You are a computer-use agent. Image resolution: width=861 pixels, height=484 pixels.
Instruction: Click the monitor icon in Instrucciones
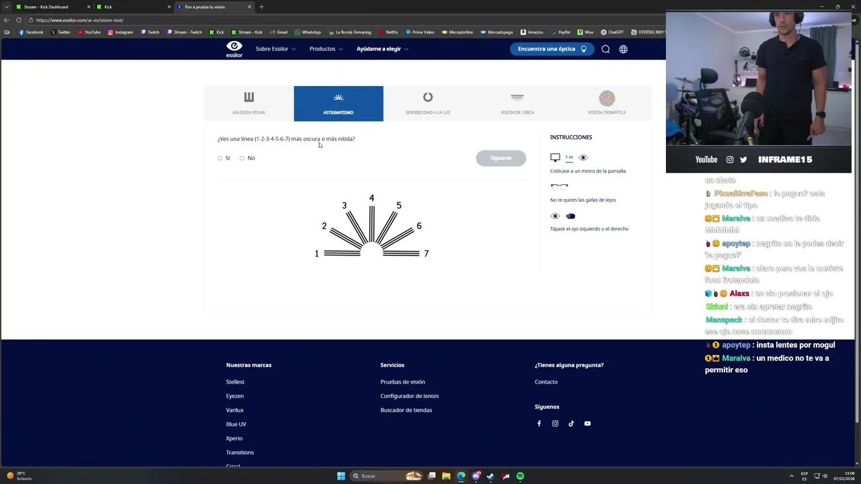(555, 157)
